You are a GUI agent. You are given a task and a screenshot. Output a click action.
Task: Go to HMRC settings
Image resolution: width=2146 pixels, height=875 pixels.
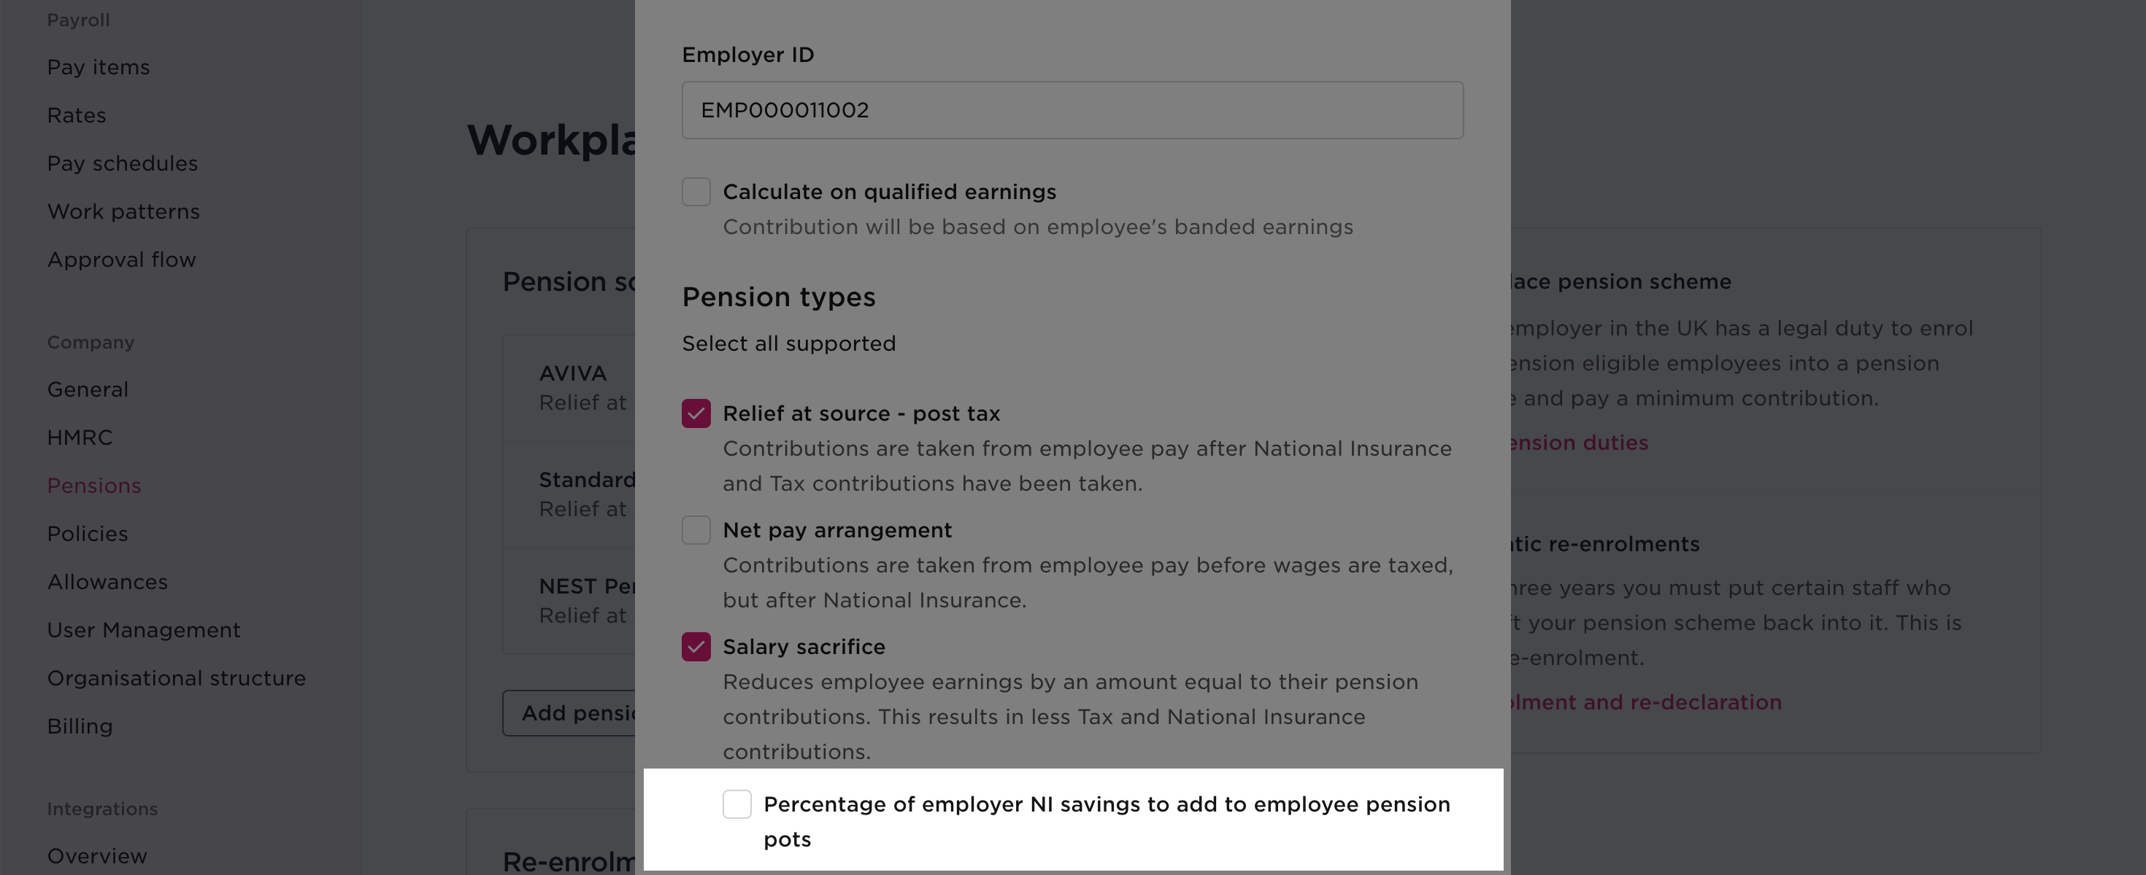(x=80, y=437)
